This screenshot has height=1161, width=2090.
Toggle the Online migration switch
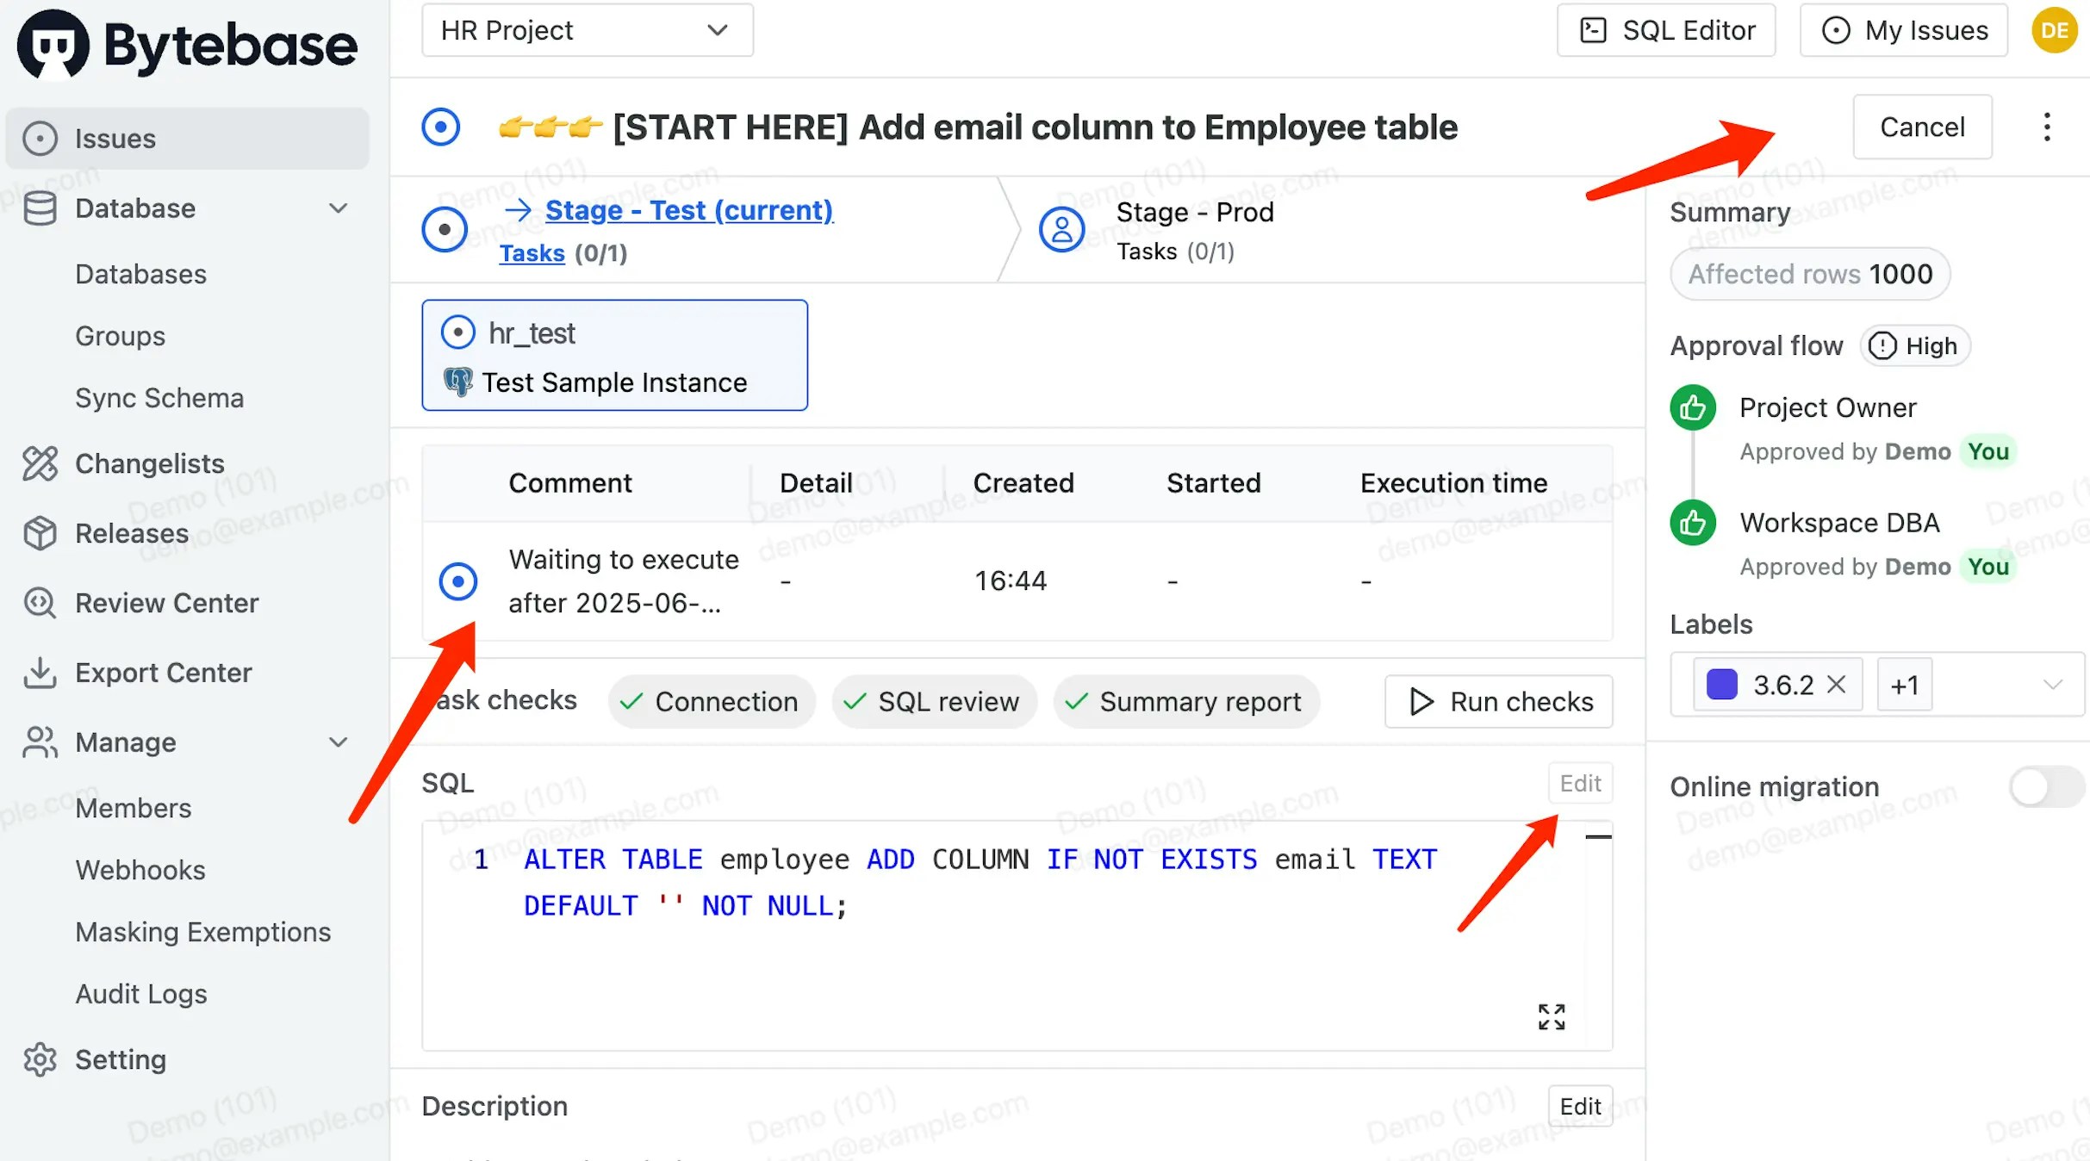point(2045,786)
